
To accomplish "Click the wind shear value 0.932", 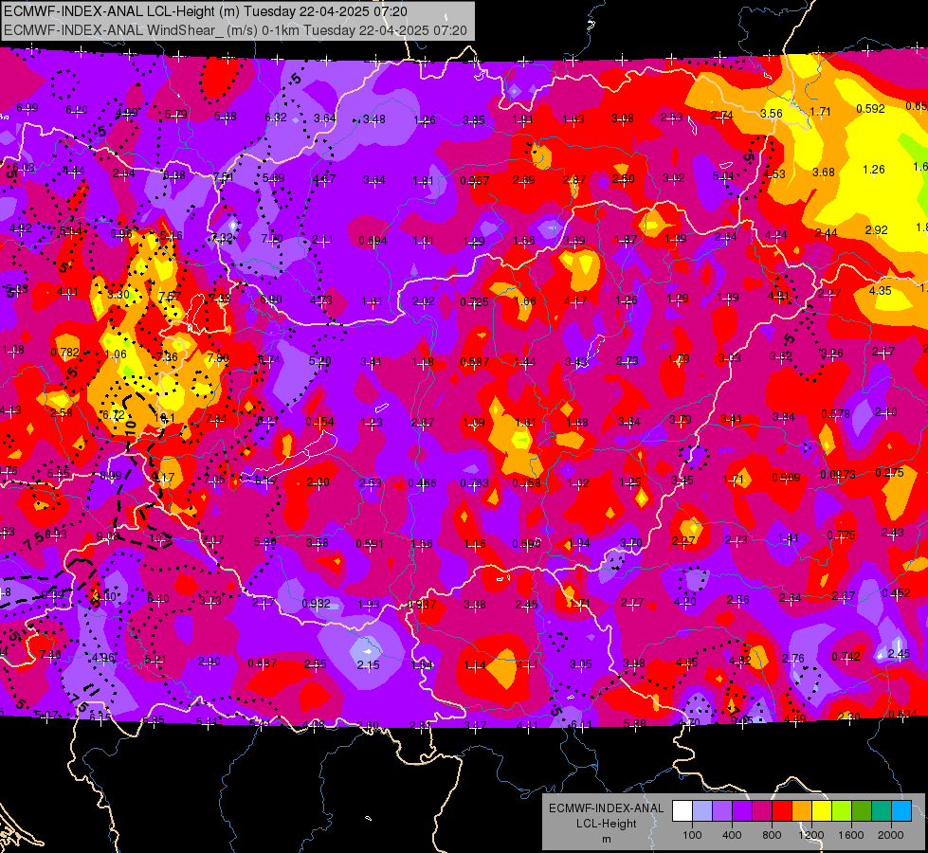I will click(x=316, y=603).
